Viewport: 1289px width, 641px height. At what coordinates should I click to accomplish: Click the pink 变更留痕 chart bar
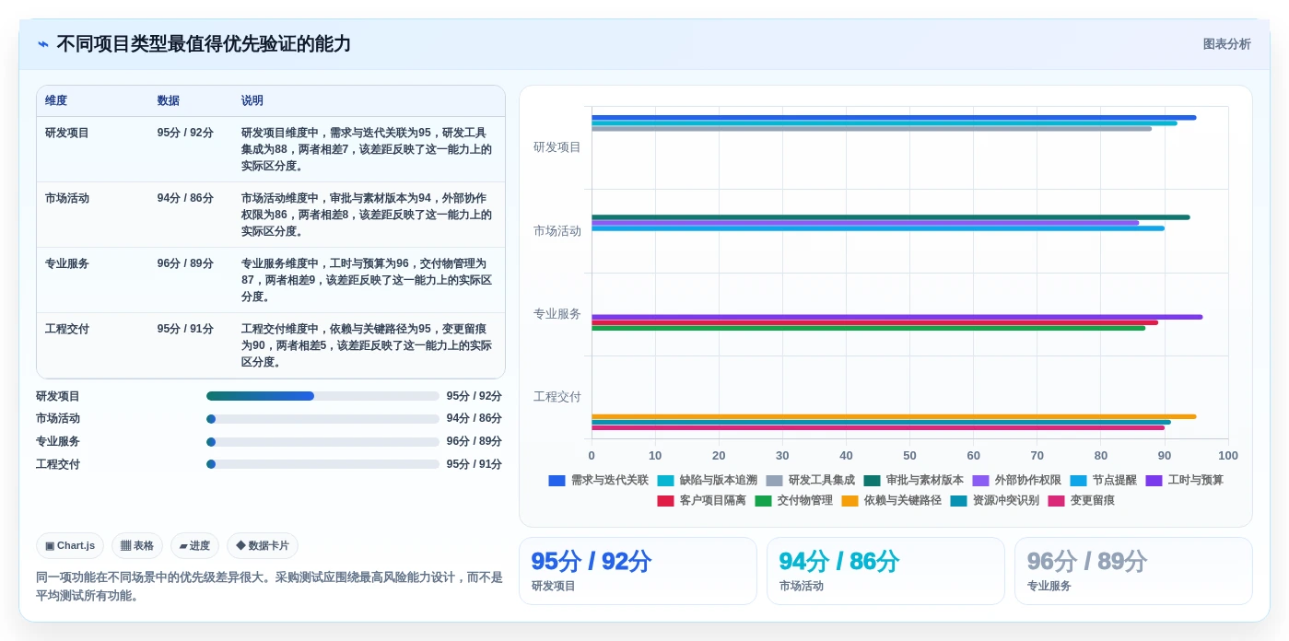(878, 427)
